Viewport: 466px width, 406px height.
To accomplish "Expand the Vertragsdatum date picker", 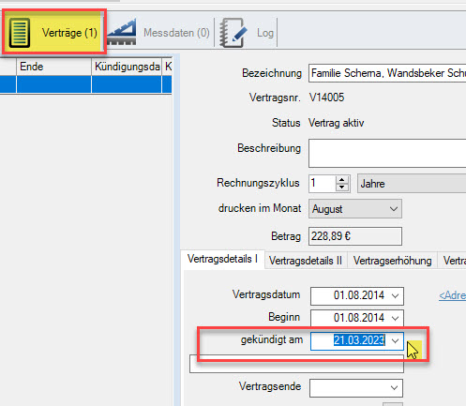I will coord(395,295).
